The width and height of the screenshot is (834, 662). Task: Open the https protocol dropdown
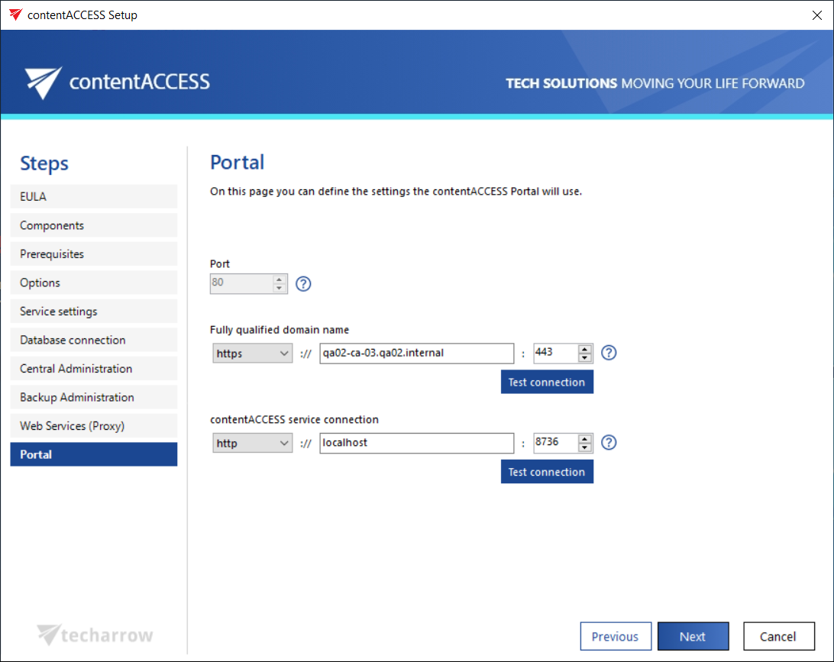[252, 353]
